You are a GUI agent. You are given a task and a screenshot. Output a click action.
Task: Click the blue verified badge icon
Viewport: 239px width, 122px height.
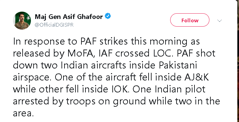coord(108,16)
